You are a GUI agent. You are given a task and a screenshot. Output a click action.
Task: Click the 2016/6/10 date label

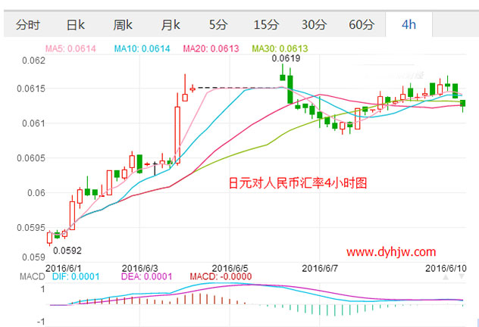(x=446, y=269)
